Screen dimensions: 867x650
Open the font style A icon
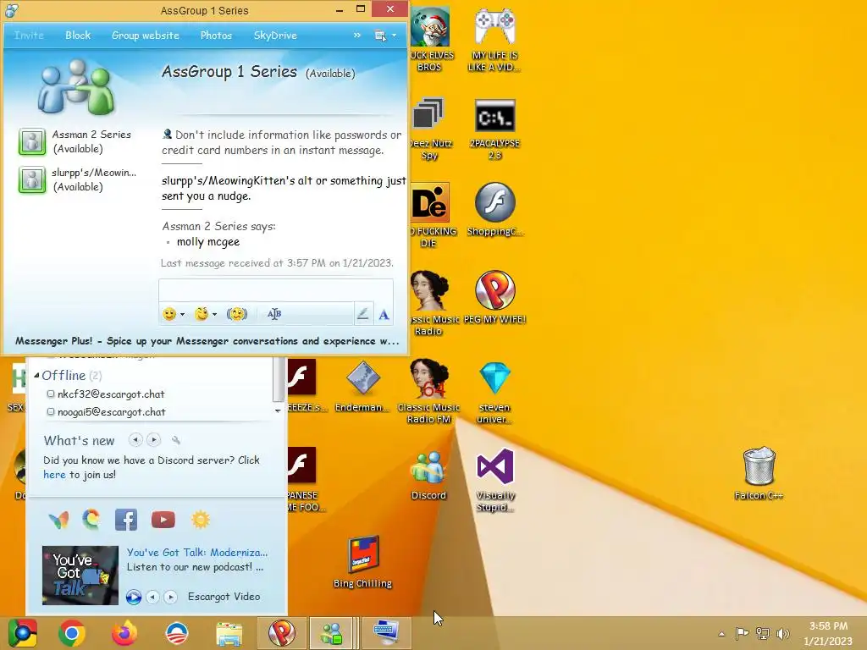click(384, 315)
